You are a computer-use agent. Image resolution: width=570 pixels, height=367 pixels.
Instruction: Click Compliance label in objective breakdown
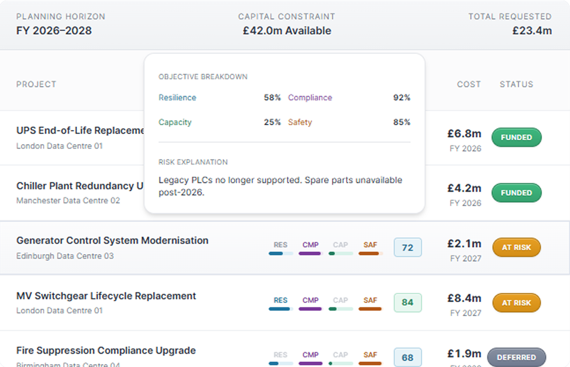(310, 98)
